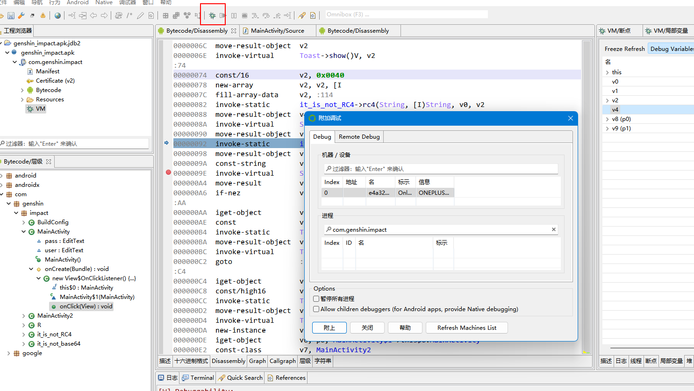Click the step out debugger icon
Screen dimensions: 694x391
(x=277, y=15)
